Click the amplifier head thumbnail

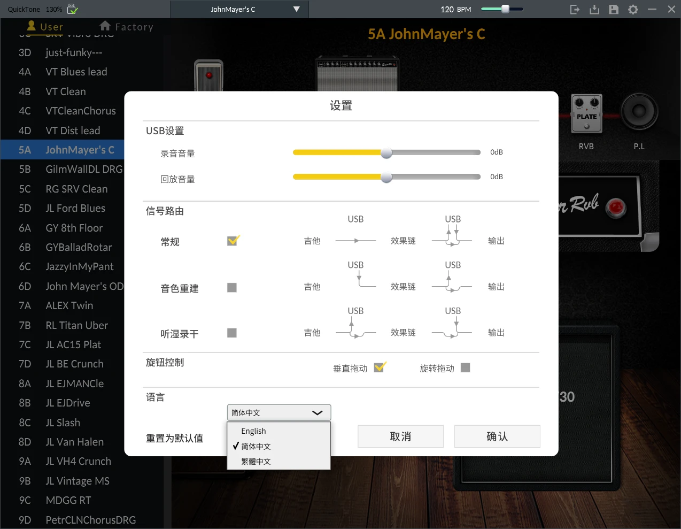pos(358,74)
